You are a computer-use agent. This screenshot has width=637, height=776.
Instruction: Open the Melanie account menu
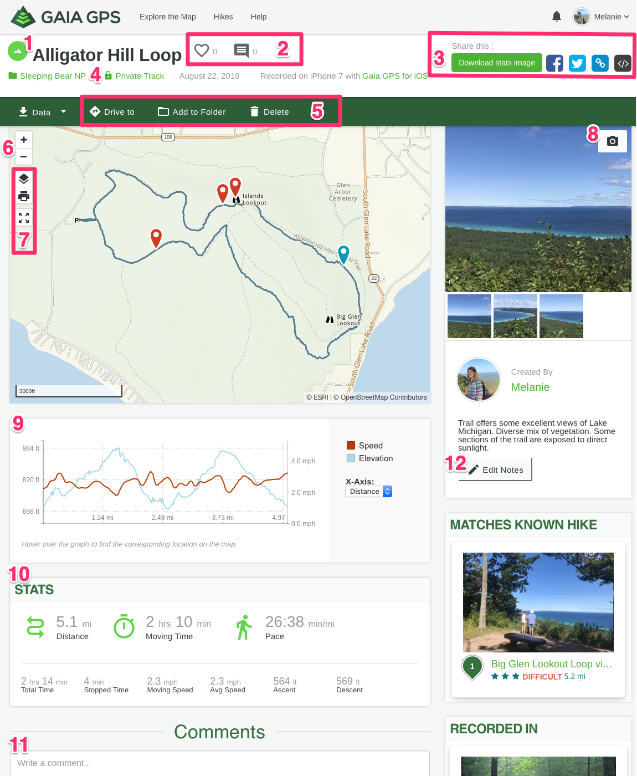pyautogui.click(x=601, y=17)
